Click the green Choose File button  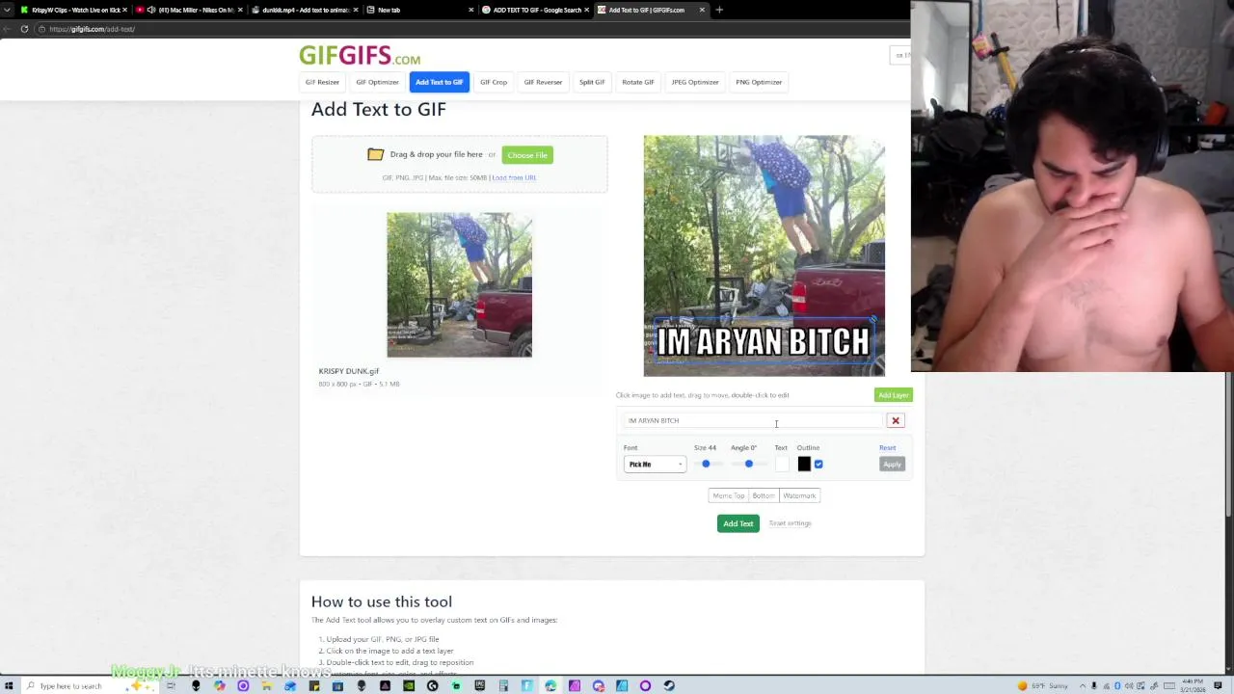[527, 155]
